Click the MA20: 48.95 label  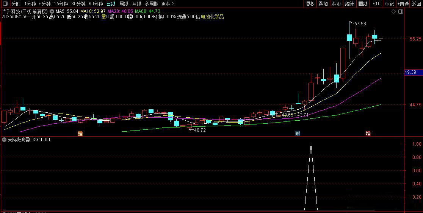point(120,12)
